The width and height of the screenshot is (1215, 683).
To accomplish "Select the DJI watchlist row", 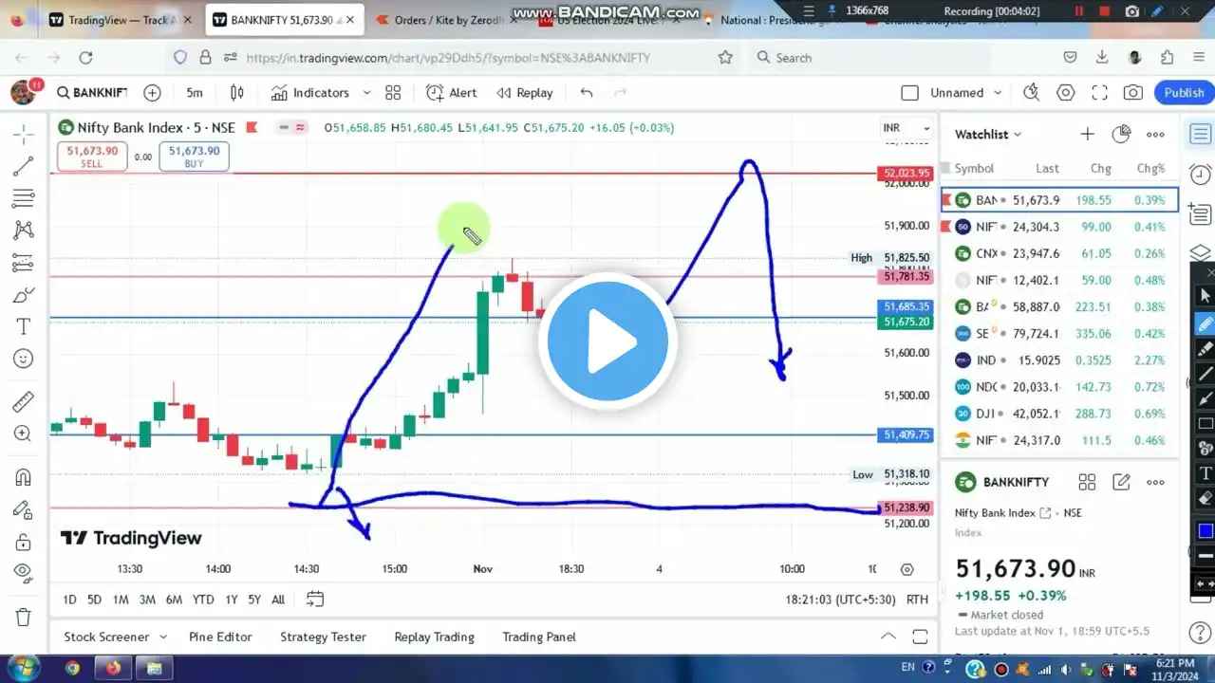I will coord(1059,414).
